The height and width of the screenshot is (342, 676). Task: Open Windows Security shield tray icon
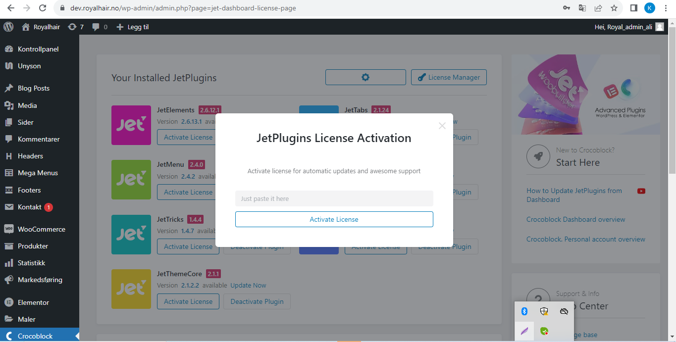point(544,311)
